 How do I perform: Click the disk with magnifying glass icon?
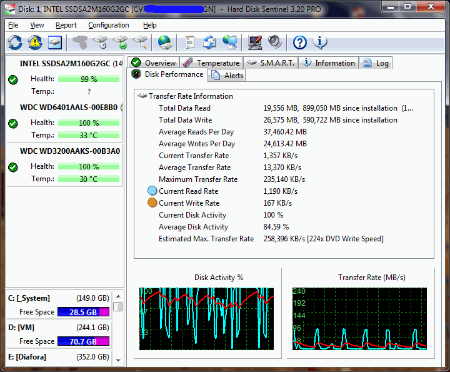pyautogui.click(x=140, y=43)
